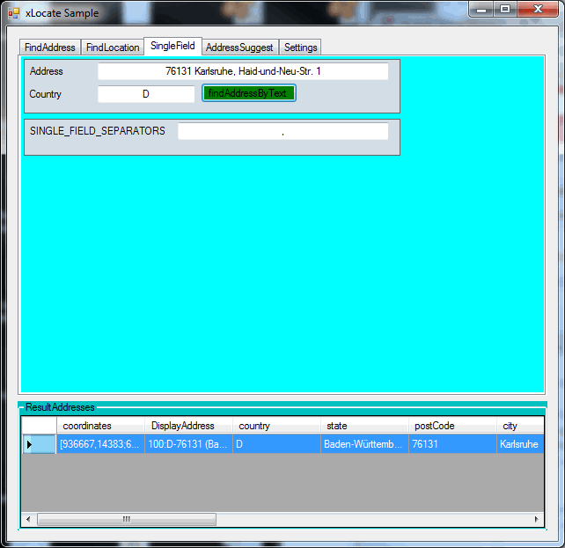Click the Address text field
The height and width of the screenshot is (548, 565).
click(243, 71)
